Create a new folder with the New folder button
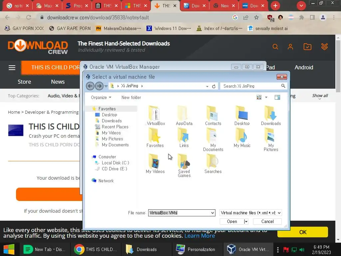This screenshot has width=341, height=256. tap(131, 98)
